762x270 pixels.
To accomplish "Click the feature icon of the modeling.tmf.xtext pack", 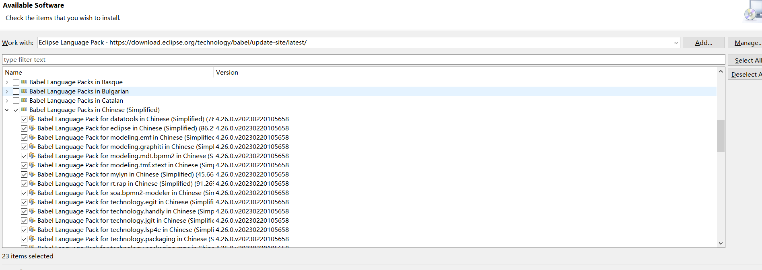I will pos(32,165).
